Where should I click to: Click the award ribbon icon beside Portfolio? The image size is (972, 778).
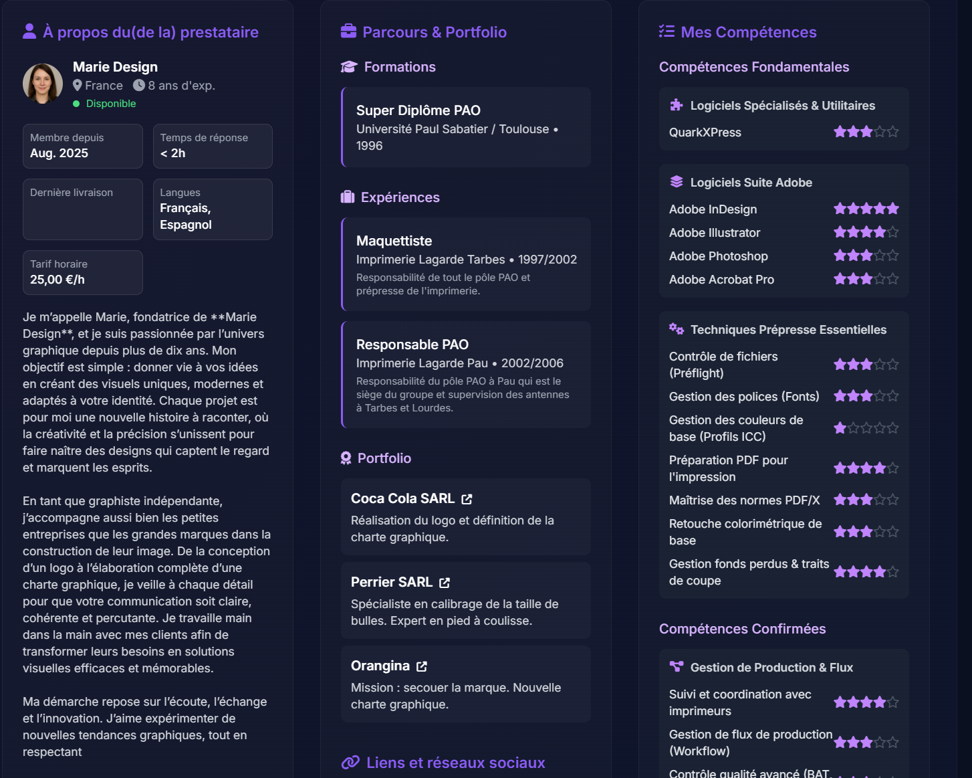point(346,458)
